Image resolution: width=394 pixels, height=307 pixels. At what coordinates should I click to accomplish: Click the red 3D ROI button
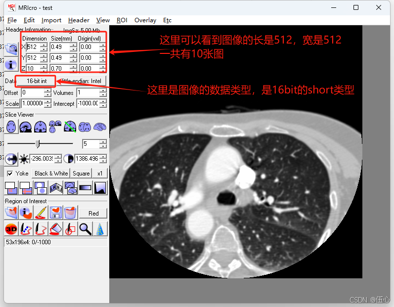point(11,229)
